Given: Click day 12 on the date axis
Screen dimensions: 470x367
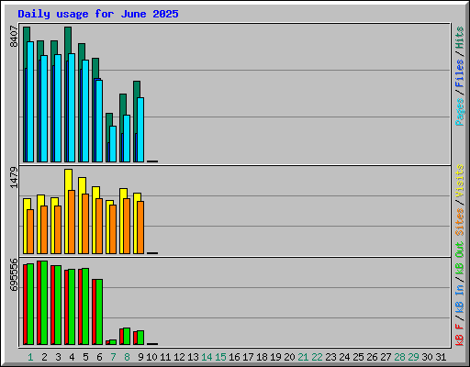Looking at the screenshot, I should tap(179, 357).
